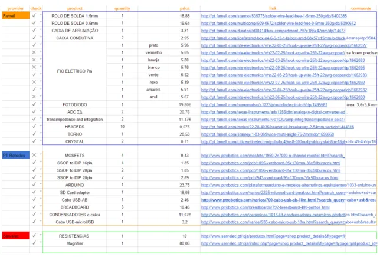Toggle the X mark for MOSFETS
The width and height of the screenshot is (380, 257).
[x=34, y=155]
